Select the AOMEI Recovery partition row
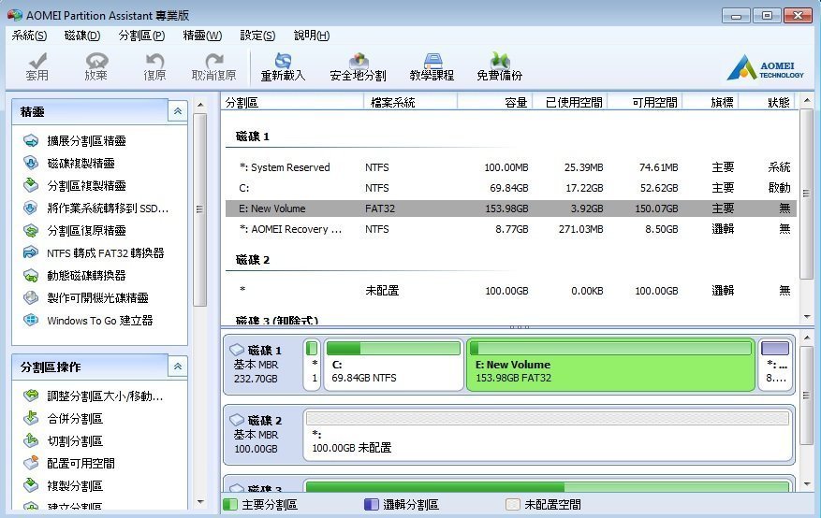 pyautogui.click(x=511, y=229)
